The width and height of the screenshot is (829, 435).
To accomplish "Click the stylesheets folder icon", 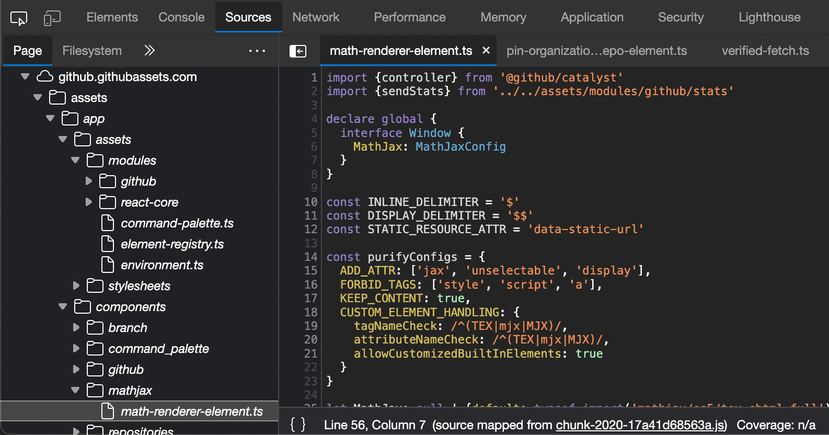I will coord(95,285).
